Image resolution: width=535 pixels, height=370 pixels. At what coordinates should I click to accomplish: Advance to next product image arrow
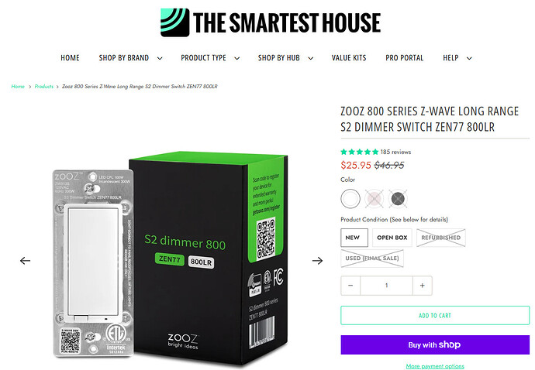pos(317,261)
